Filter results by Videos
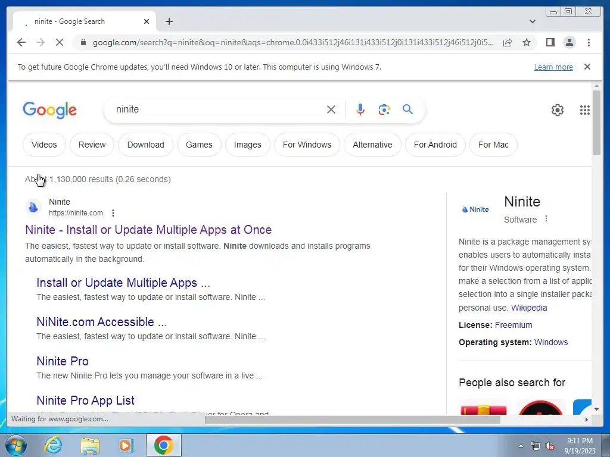Image resolution: width=610 pixels, height=457 pixels. tap(44, 145)
